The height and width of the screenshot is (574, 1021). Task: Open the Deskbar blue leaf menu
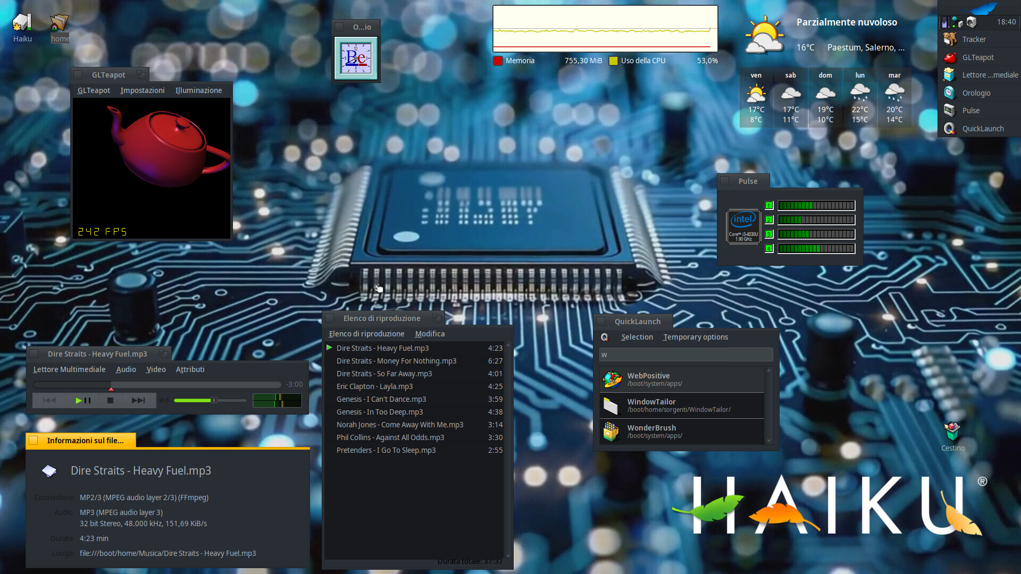tap(979, 7)
